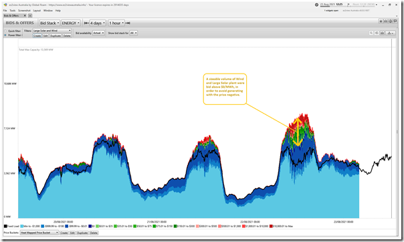Image resolution: width=404 pixels, height=242 pixels.
Task: Open the Bid Stack view dropdown
Action: pyautogui.click(x=49, y=23)
